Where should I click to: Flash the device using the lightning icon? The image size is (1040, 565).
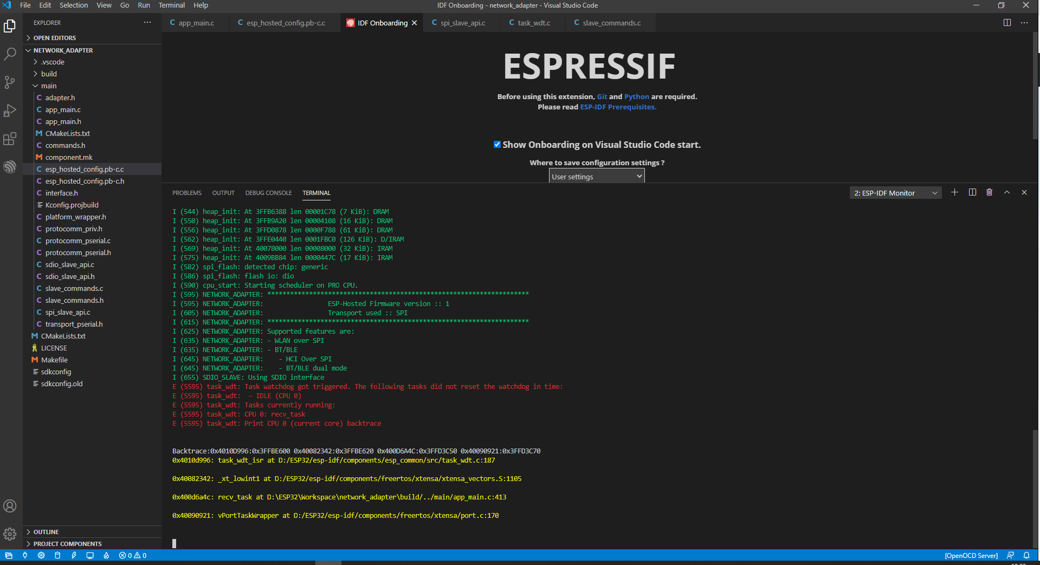click(x=74, y=555)
